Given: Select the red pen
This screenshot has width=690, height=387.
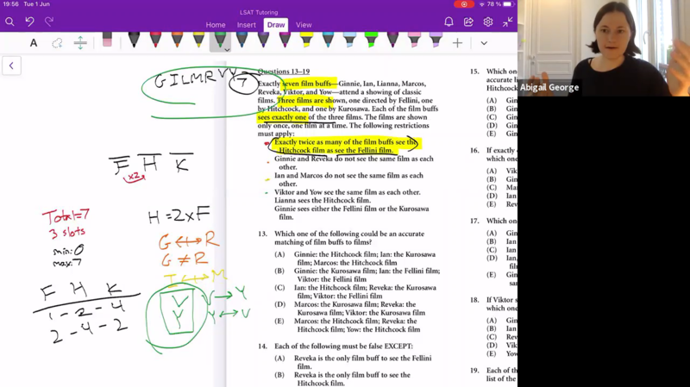Looking at the screenshot, I should [155, 41].
